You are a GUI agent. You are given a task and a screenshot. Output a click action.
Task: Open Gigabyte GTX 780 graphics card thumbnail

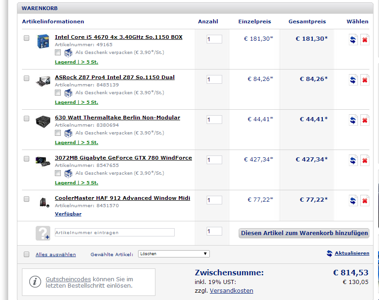pyautogui.click(x=43, y=161)
